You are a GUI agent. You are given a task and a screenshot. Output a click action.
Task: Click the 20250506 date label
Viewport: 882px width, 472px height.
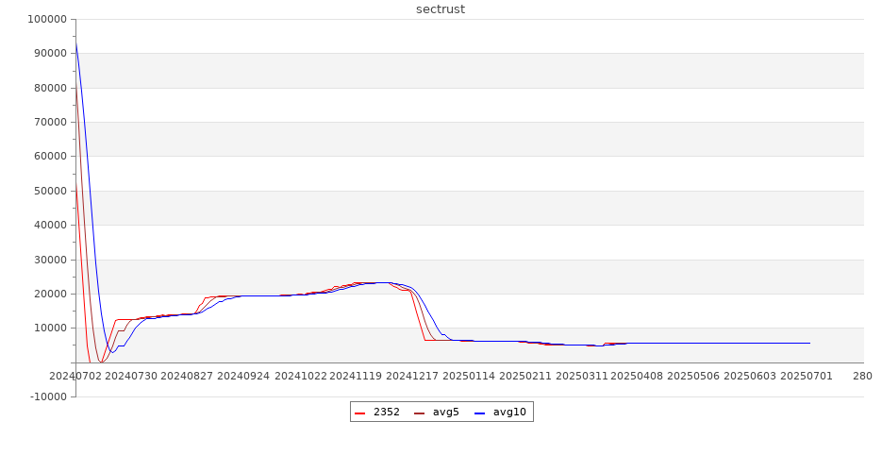tap(693, 376)
